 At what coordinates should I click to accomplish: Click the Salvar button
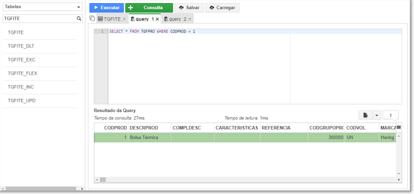pos(189,8)
